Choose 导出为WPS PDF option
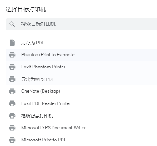 [x=82, y=79]
